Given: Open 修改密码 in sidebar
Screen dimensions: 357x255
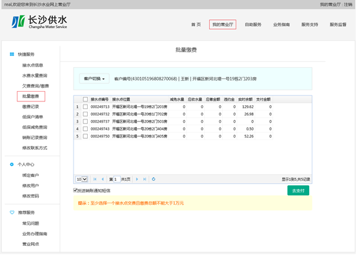Looking at the screenshot, I should (x=30, y=196).
